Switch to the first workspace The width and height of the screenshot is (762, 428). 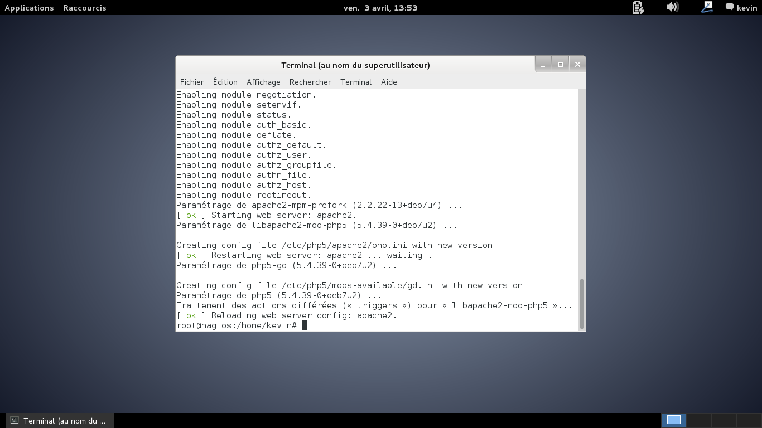(x=674, y=420)
